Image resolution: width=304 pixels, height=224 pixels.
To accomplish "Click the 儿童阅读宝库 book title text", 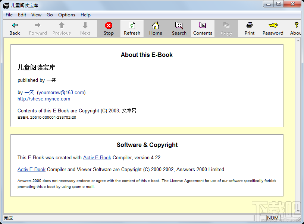I will click(37, 67).
